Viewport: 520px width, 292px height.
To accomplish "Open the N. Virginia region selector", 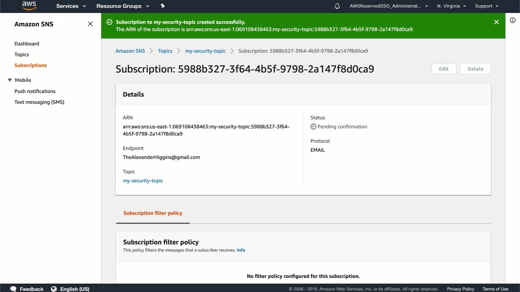I will (451, 6).
